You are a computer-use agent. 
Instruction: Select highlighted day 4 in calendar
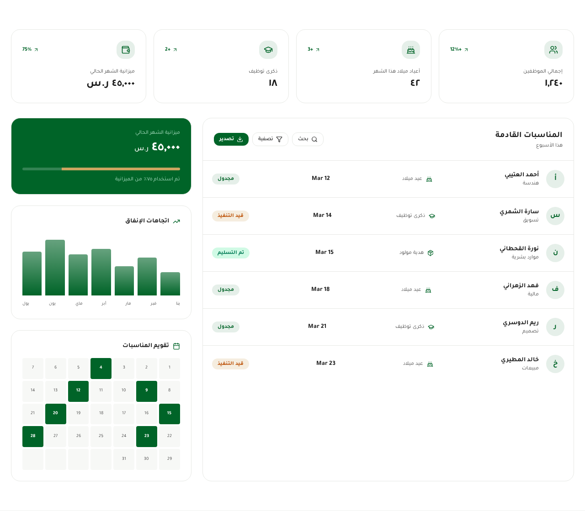click(x=101, y=369)
